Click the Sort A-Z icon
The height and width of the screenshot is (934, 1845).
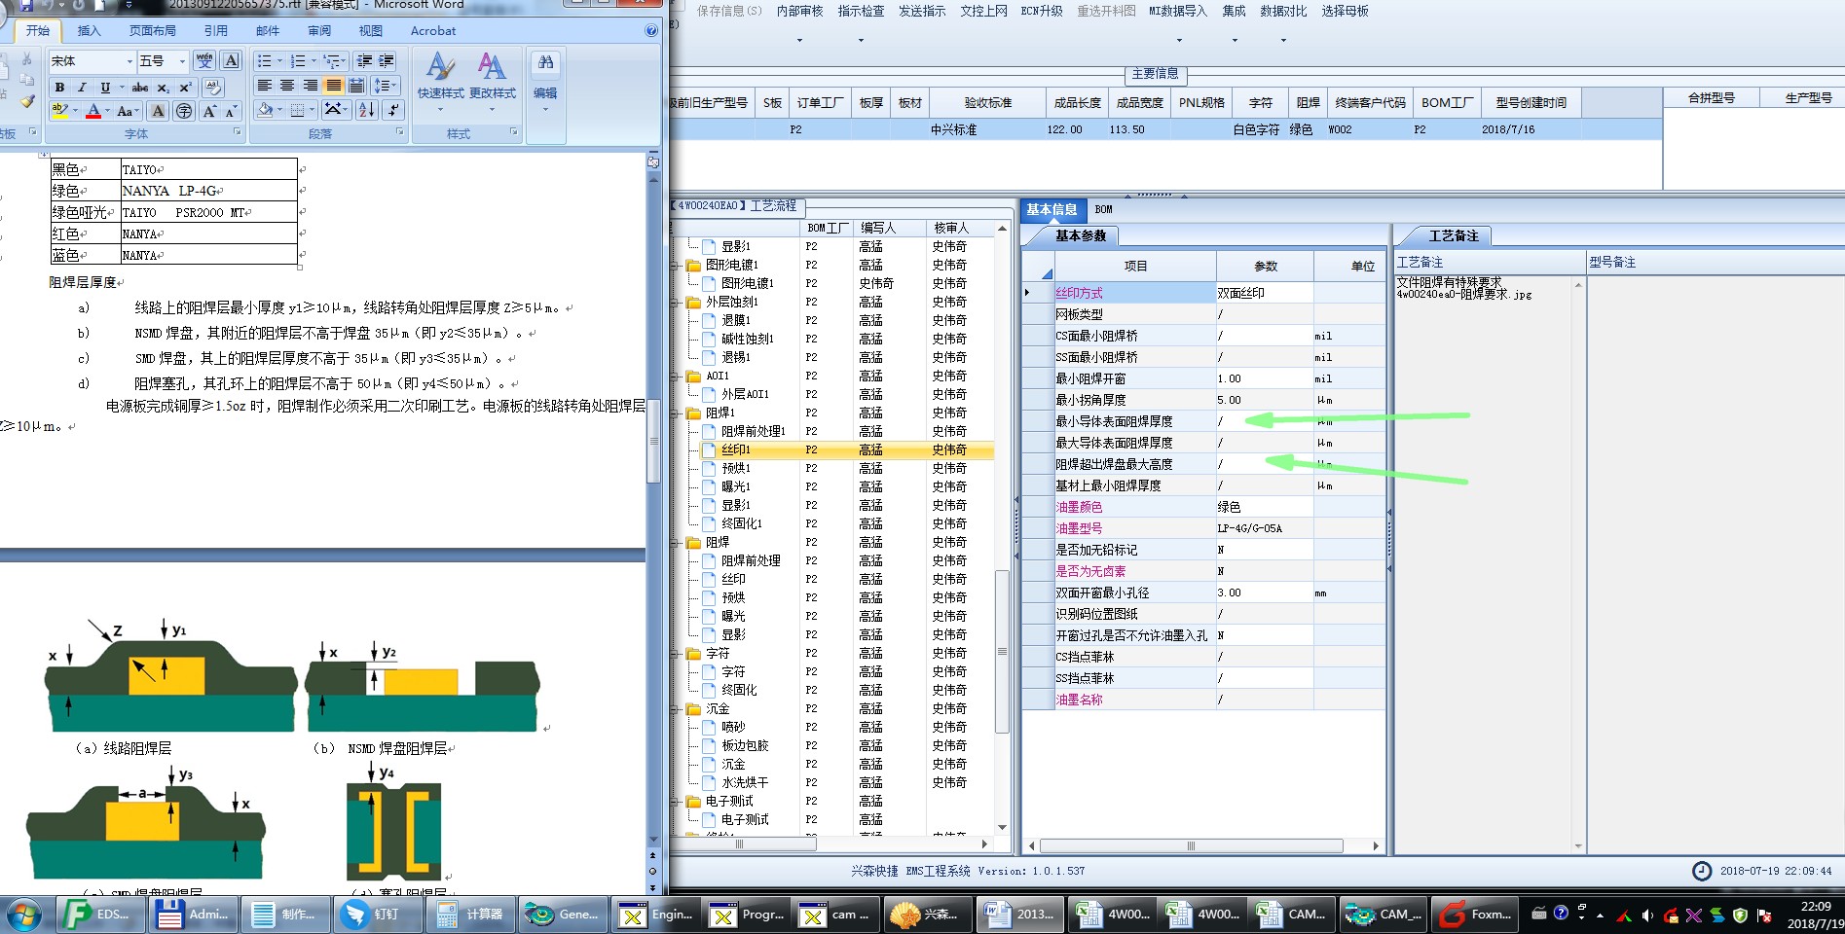click(x=367, y=110)
